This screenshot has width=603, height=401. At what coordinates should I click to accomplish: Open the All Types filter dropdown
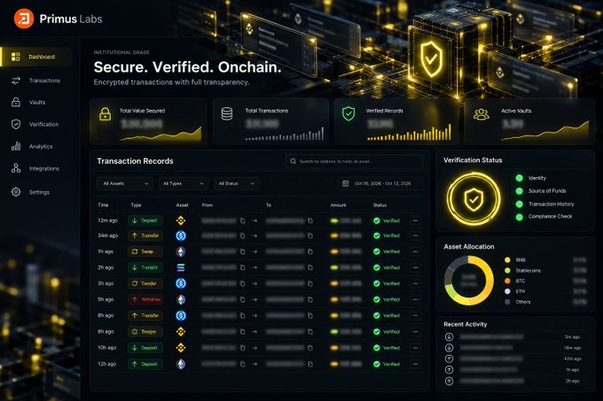click(184, 183)
